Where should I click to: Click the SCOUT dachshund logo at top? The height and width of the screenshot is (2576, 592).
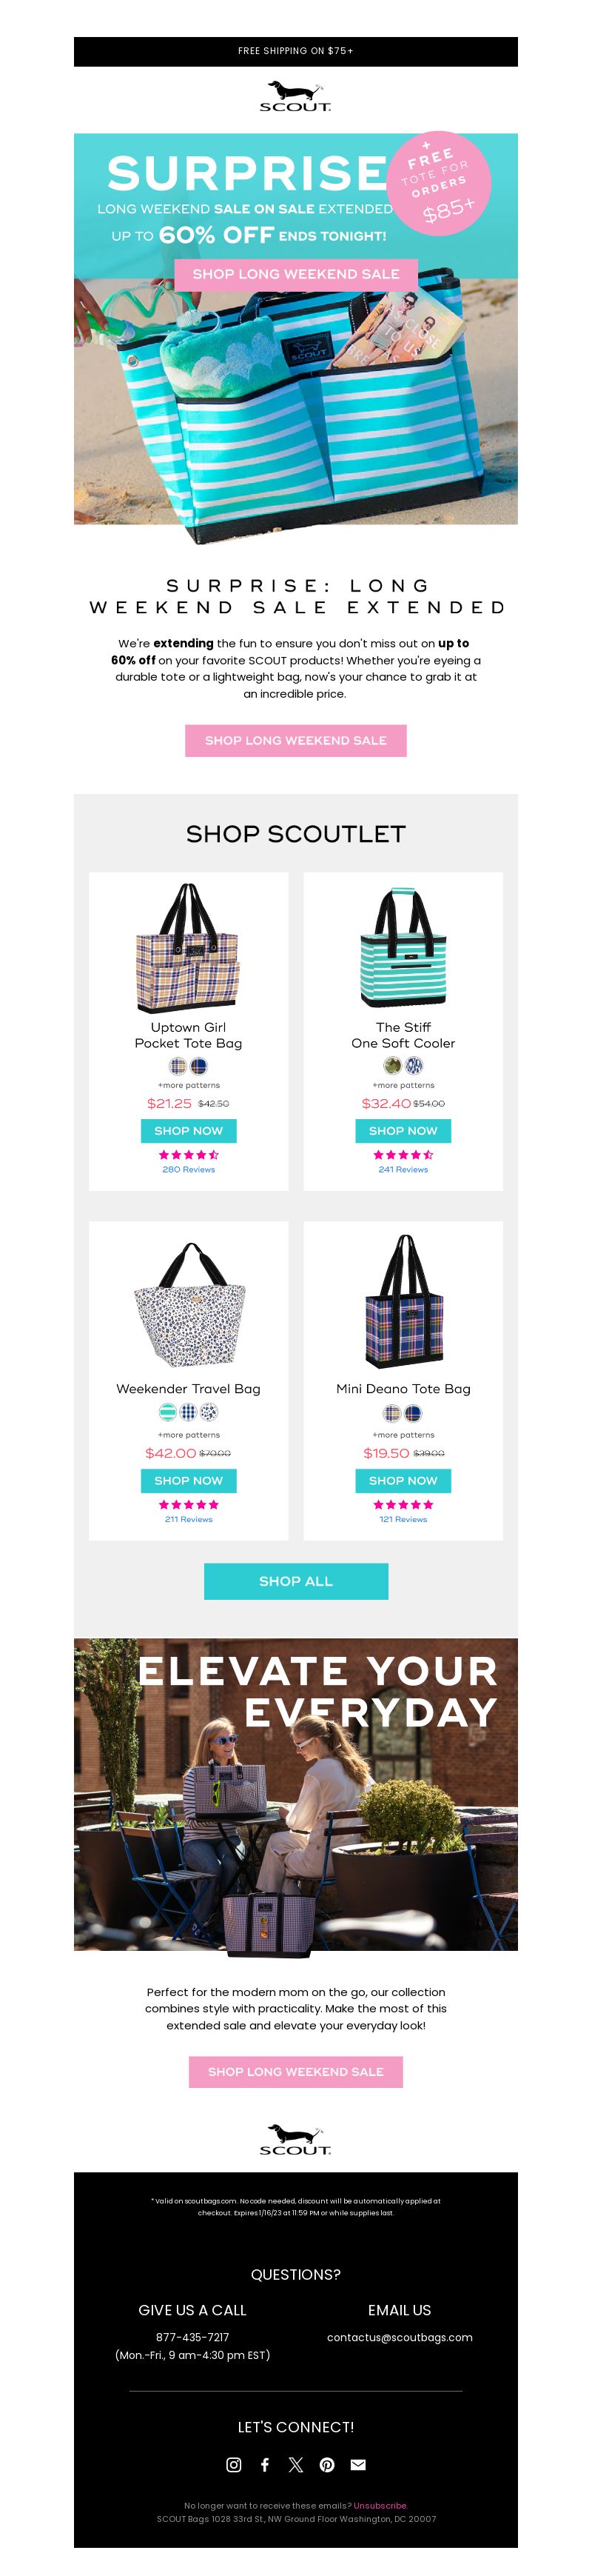[x=295, y=95]
